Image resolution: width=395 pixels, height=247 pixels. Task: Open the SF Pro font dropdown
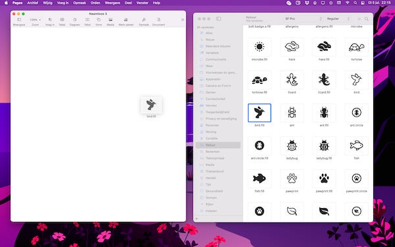(303, 18)
